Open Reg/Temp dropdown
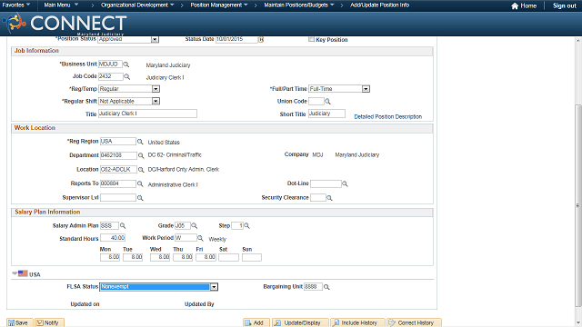Image resolution: width=582 pixels, height=327 pixels. click(x=156, y=89)
